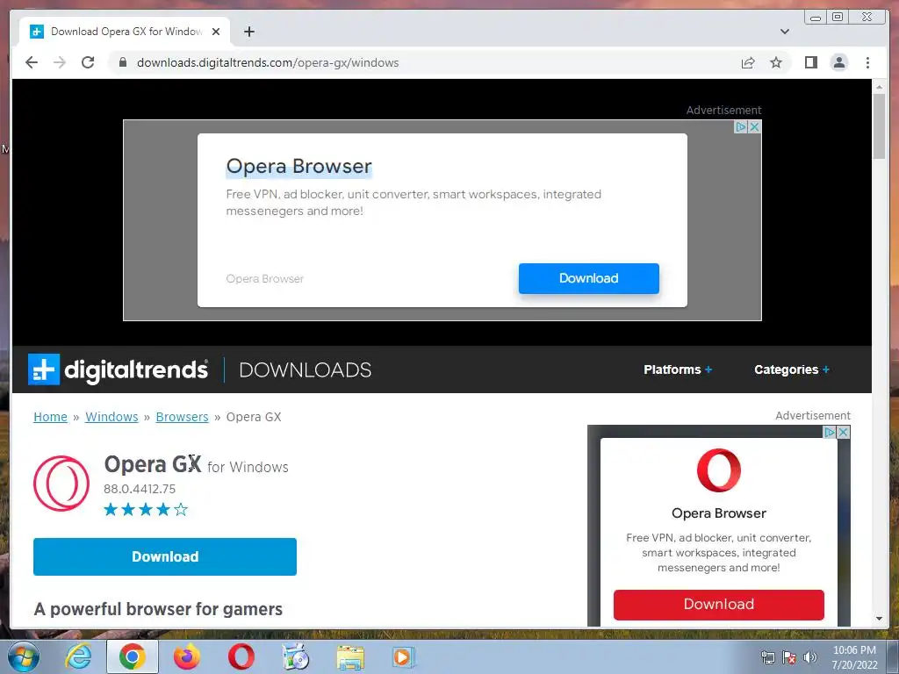Viewport: 899px width, 674px height.
Task: Expand the Platforms menu
Action: [x=678, y=369]
